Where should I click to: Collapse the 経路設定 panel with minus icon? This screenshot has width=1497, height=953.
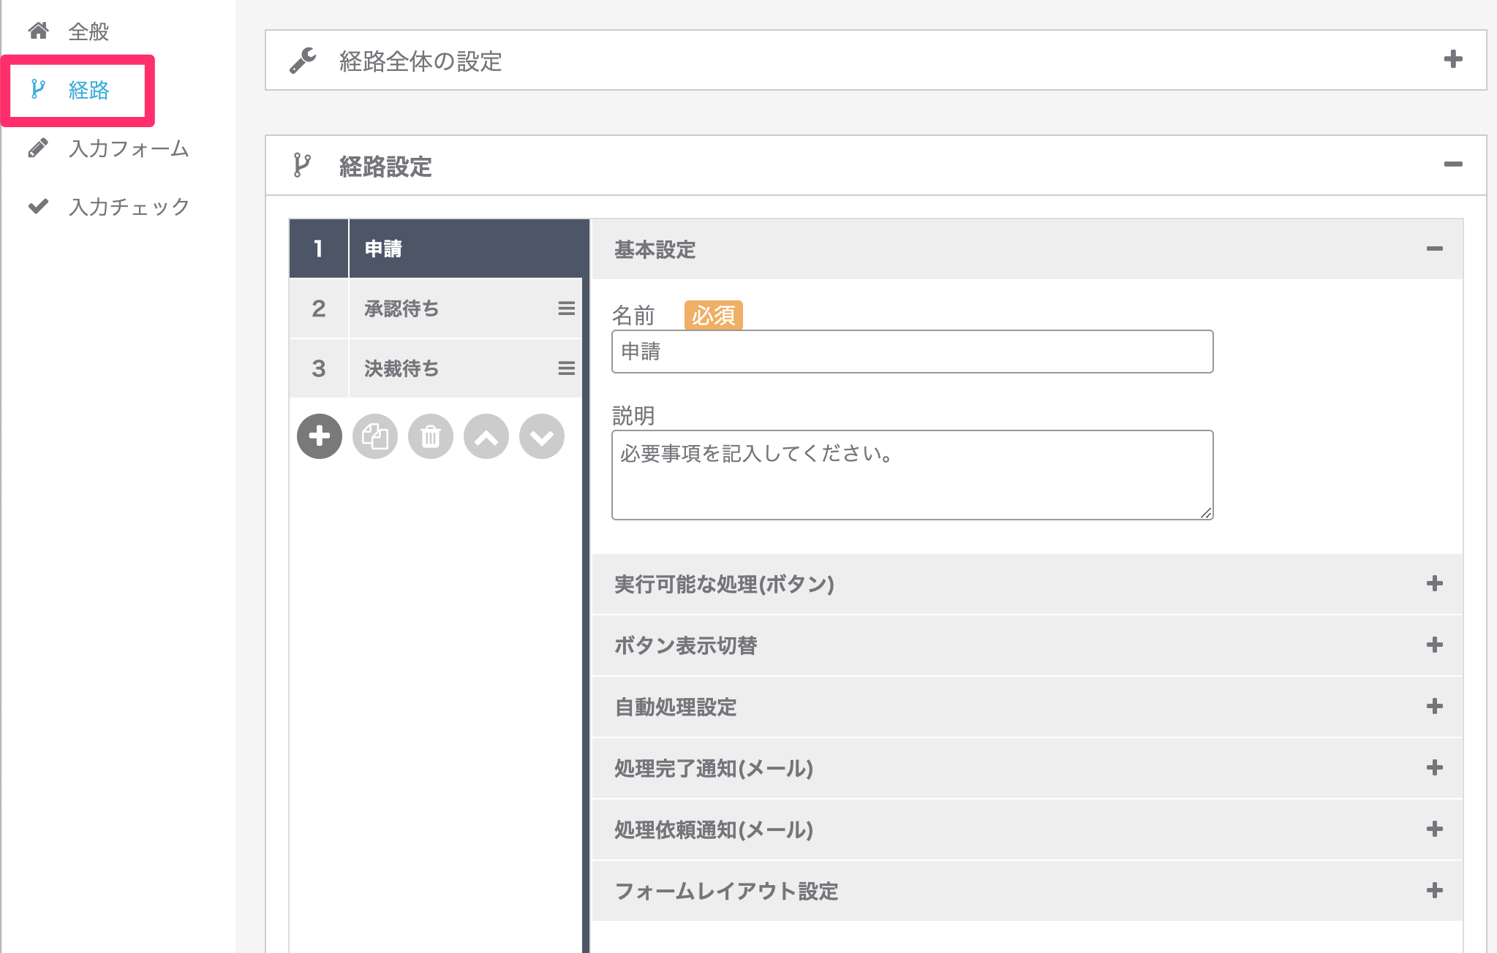click(x=1453, y=164)
